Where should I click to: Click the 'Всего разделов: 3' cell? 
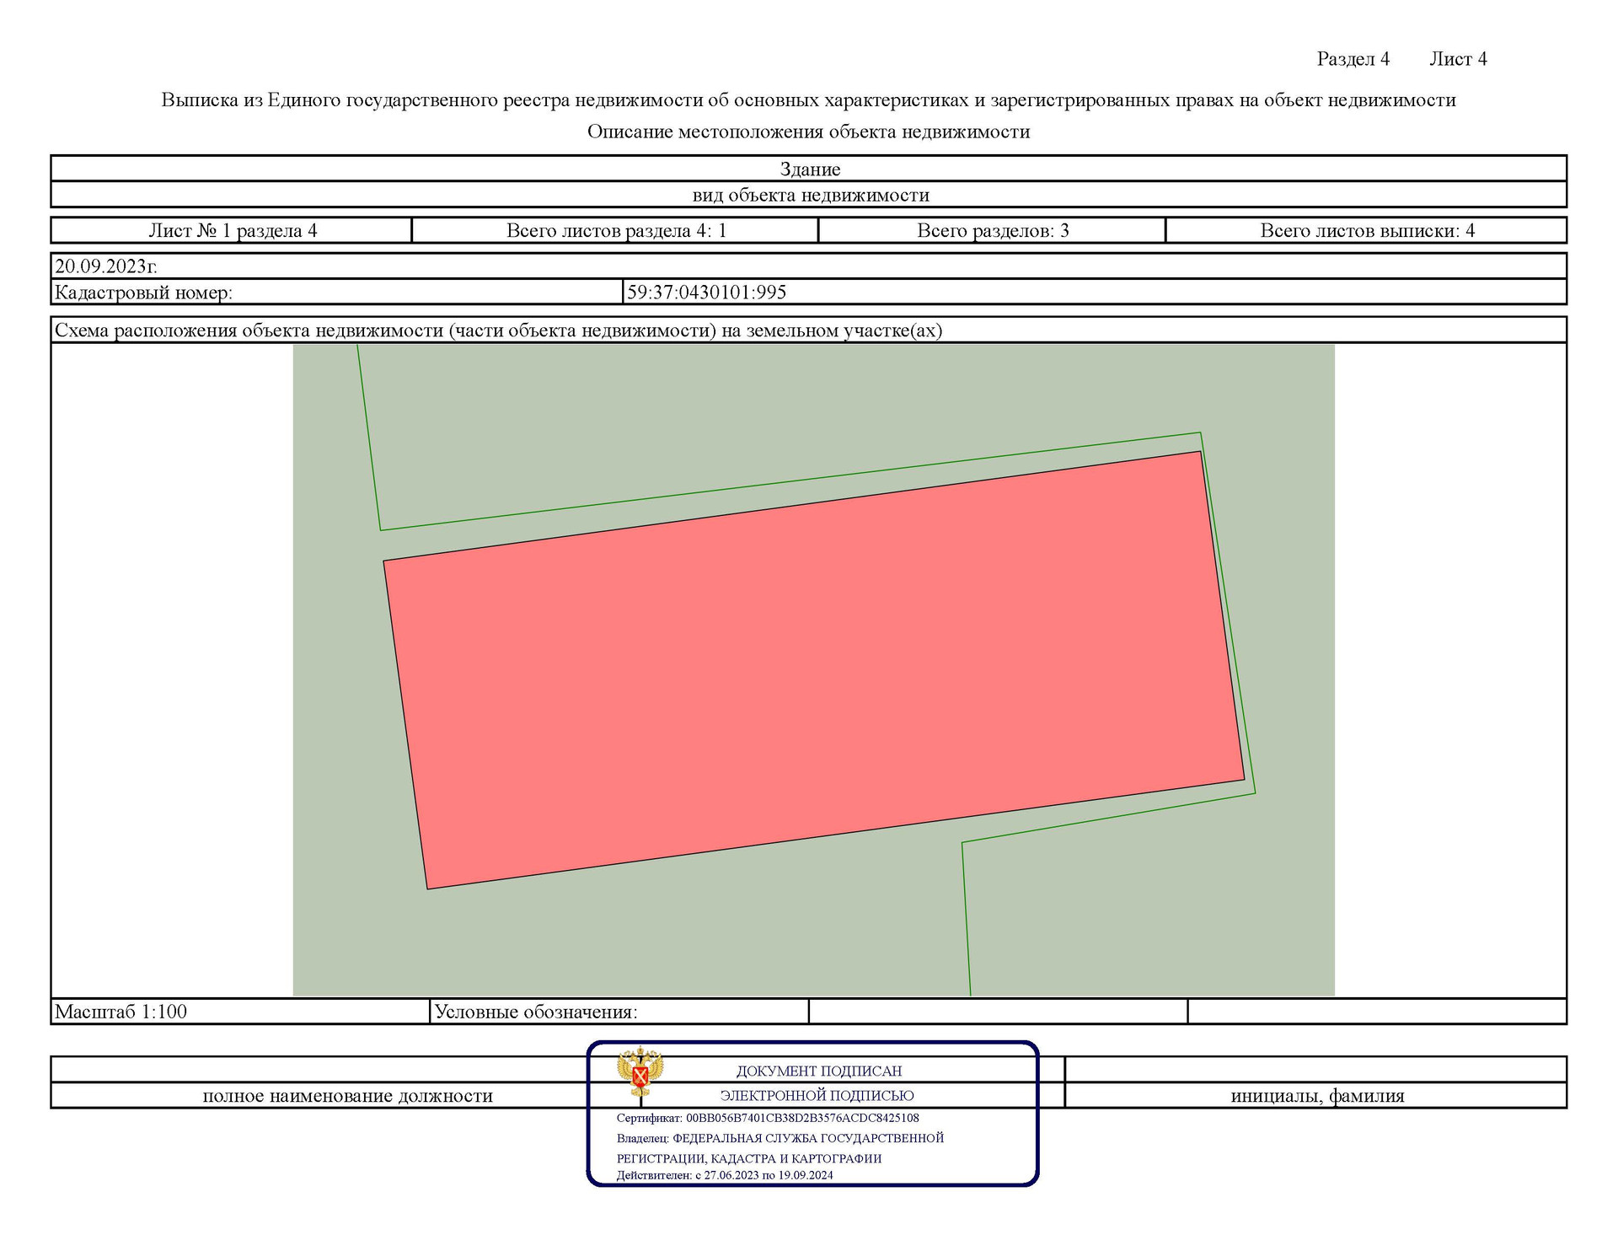tap(992, 231)
